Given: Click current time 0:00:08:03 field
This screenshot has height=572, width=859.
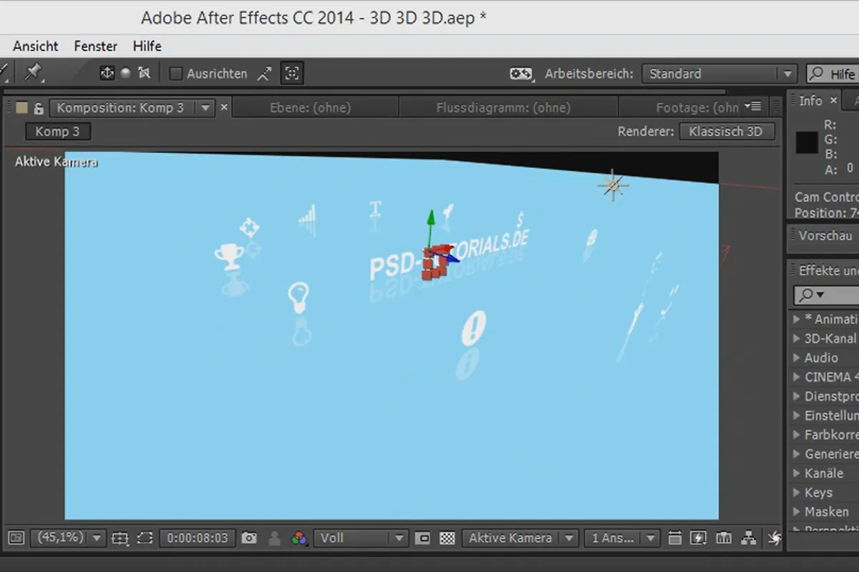Looking at the screenshot, I should coord(196,538).
